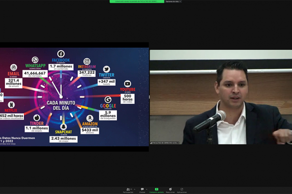This screenshot has height=194, width=292.
Task: Click the '500 horas' YouTube value
Action: point(128,98)
